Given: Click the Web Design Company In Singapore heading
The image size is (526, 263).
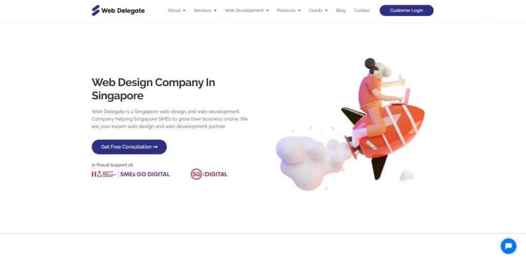Looking at the screenshot, I should point(153,89).
